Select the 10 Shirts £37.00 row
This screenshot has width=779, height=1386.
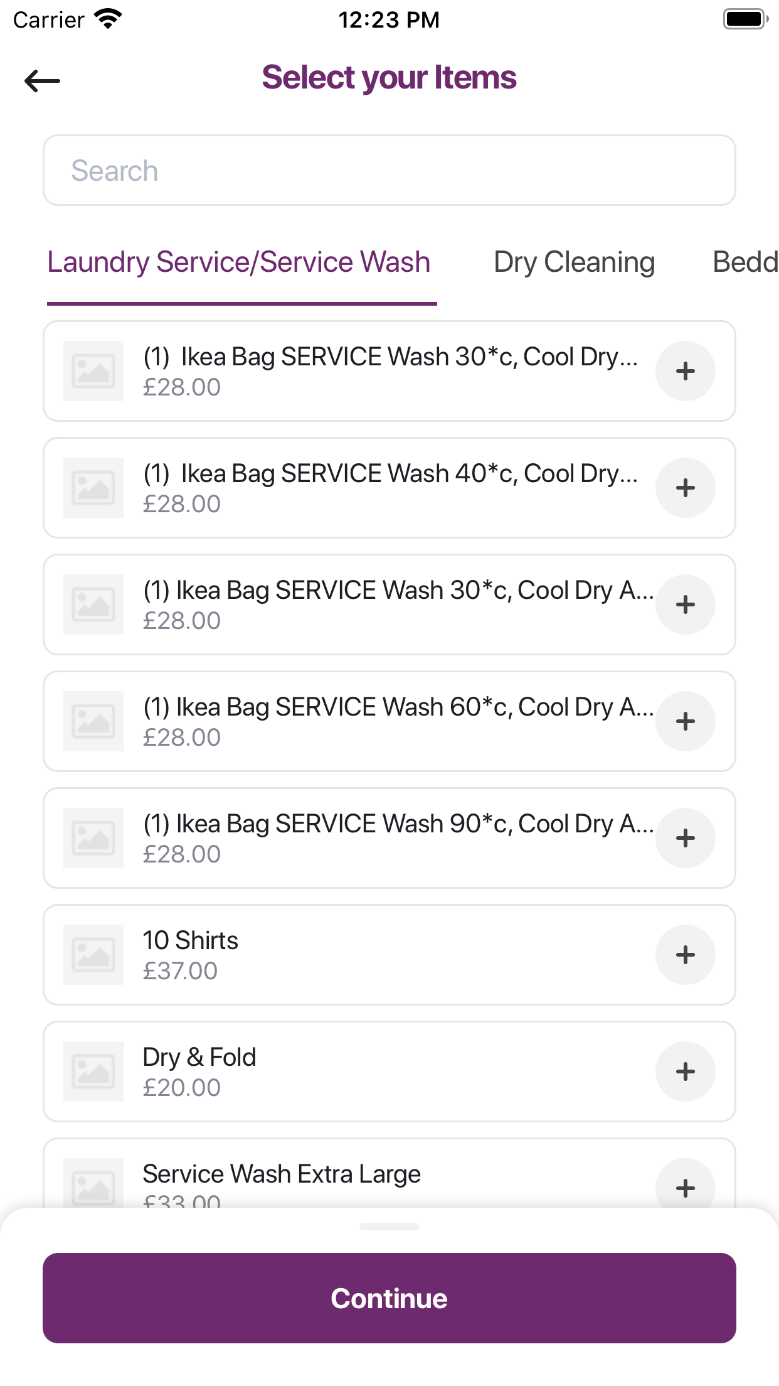(x=389, y=955)
